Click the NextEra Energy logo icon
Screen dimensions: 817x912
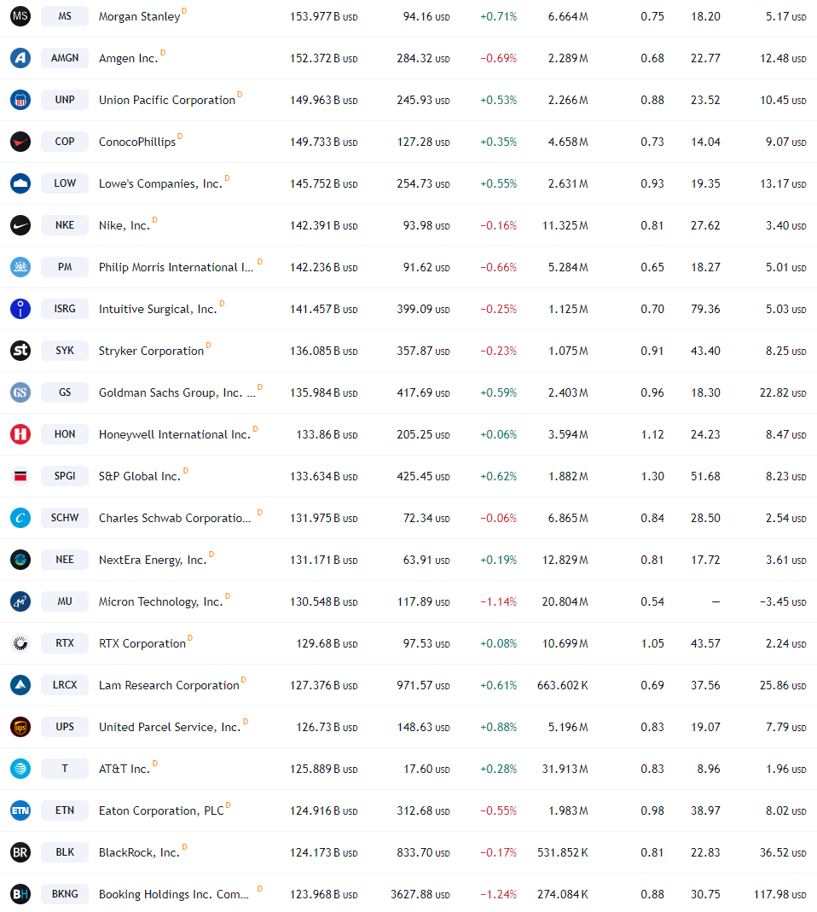pyautogui.click(x=20, y=560)
